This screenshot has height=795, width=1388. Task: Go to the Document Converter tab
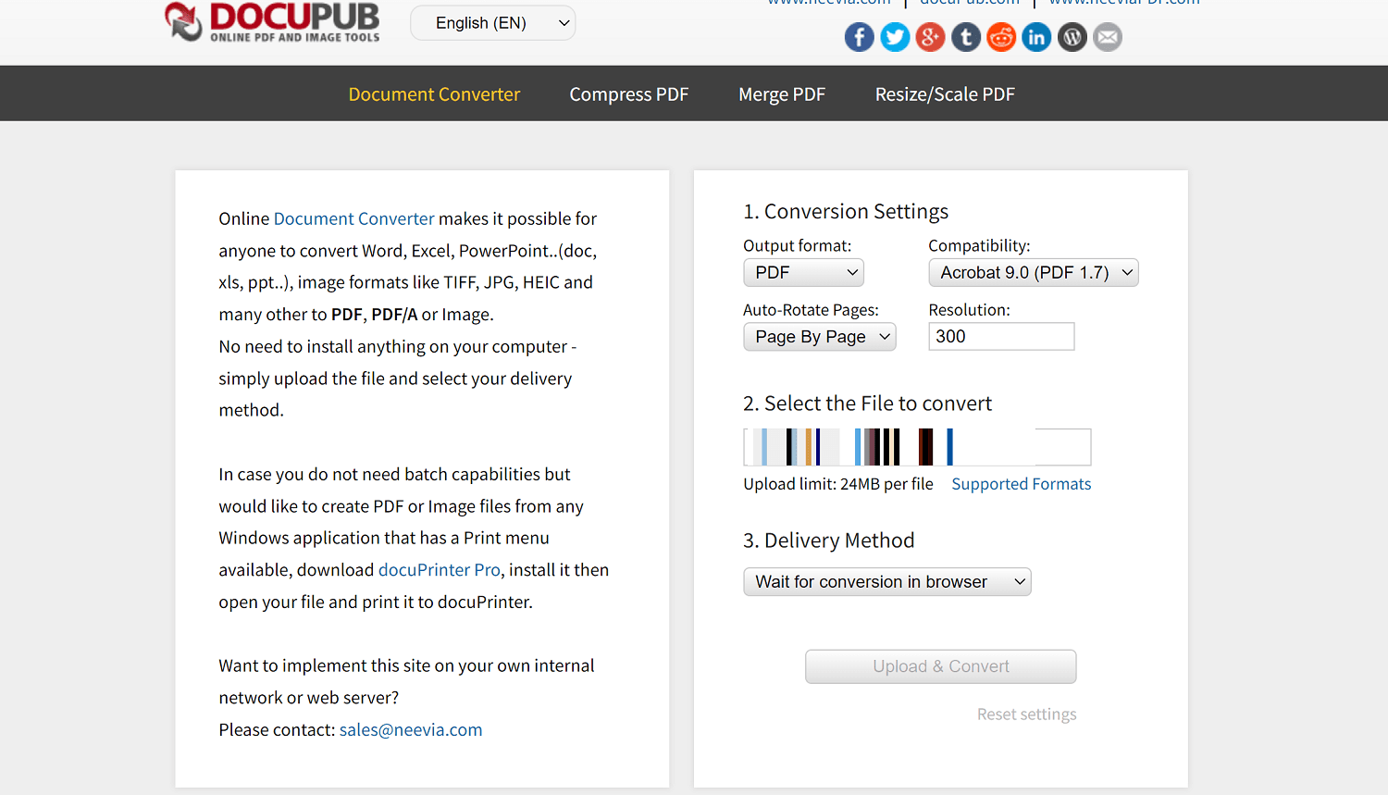(434, 94)
